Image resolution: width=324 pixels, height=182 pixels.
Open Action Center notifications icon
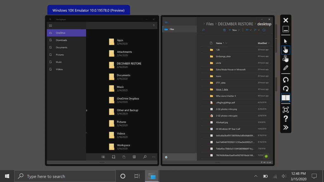point(314,176)
